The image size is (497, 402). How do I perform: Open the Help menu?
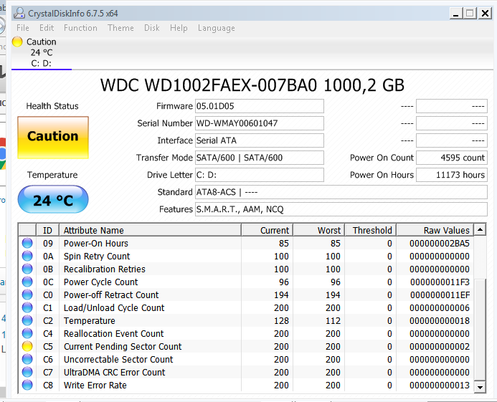tap(179, 28)
